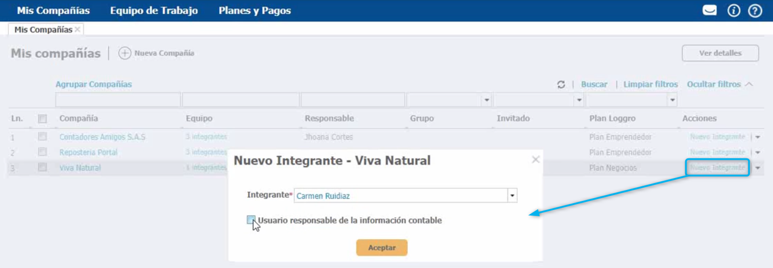Click the plus icon for Nueva Compañía
773x268 pixels.
[x=124, y=53]
